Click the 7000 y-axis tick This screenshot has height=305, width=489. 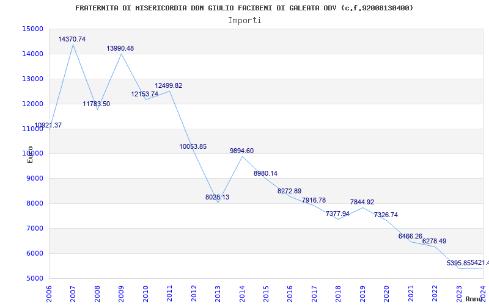tap(34, 228)
